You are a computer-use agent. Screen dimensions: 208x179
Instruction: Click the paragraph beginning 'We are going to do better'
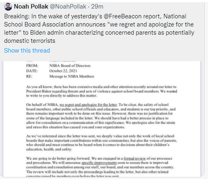100,167
